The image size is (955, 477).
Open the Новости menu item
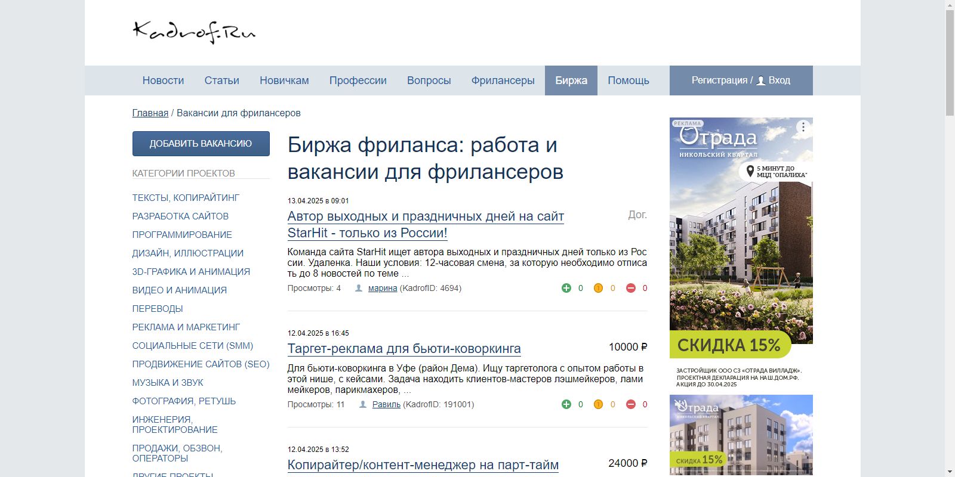point(163,80)
